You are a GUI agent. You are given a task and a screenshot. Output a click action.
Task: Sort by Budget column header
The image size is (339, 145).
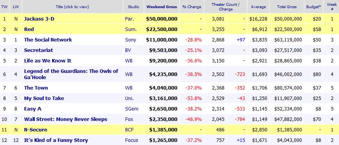click(314, 7)
